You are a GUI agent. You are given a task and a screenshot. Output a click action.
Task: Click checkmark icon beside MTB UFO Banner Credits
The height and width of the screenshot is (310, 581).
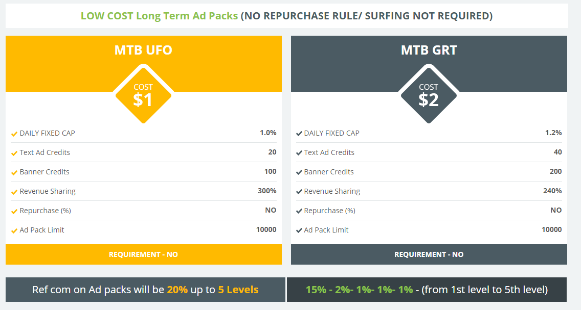pyautogui.click(x=14, y=172)
